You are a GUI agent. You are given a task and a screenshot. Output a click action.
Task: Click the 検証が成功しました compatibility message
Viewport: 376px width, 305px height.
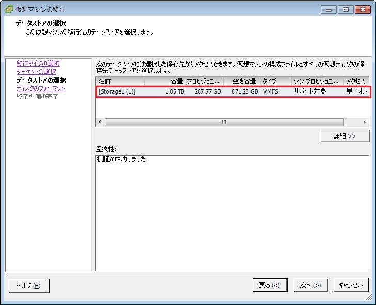pyautogui.click(x=121, y=159)
